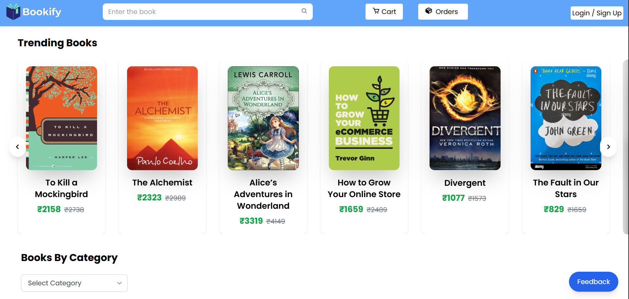
Task: Click the ₹829 price of Fault in Our Stars
Action: pyautogui.click(x=554, y=209)
